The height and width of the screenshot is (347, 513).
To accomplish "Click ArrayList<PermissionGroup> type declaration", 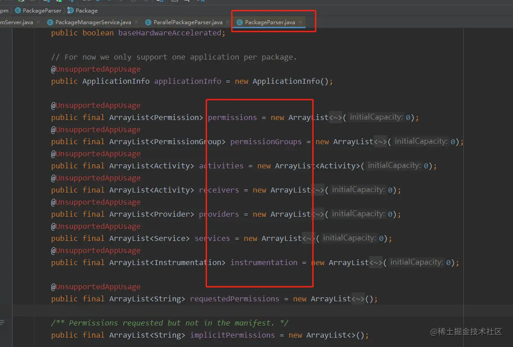I will (x=168, y=141).
